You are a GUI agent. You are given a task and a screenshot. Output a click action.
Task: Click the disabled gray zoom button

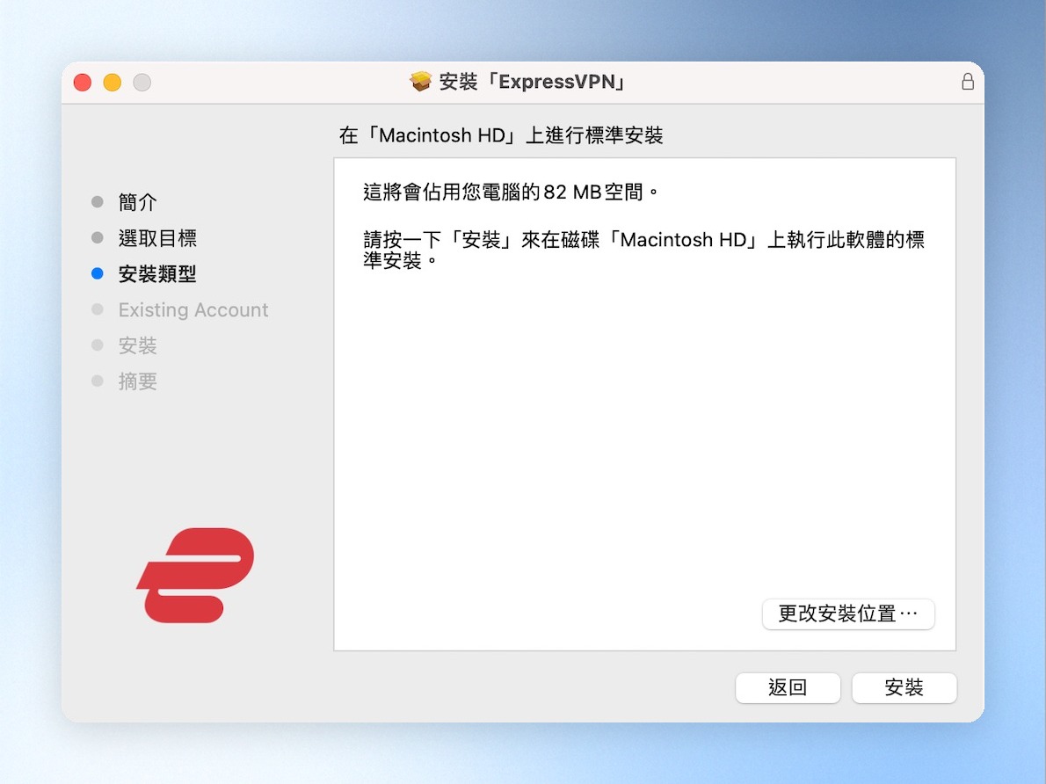coord(142,82)
